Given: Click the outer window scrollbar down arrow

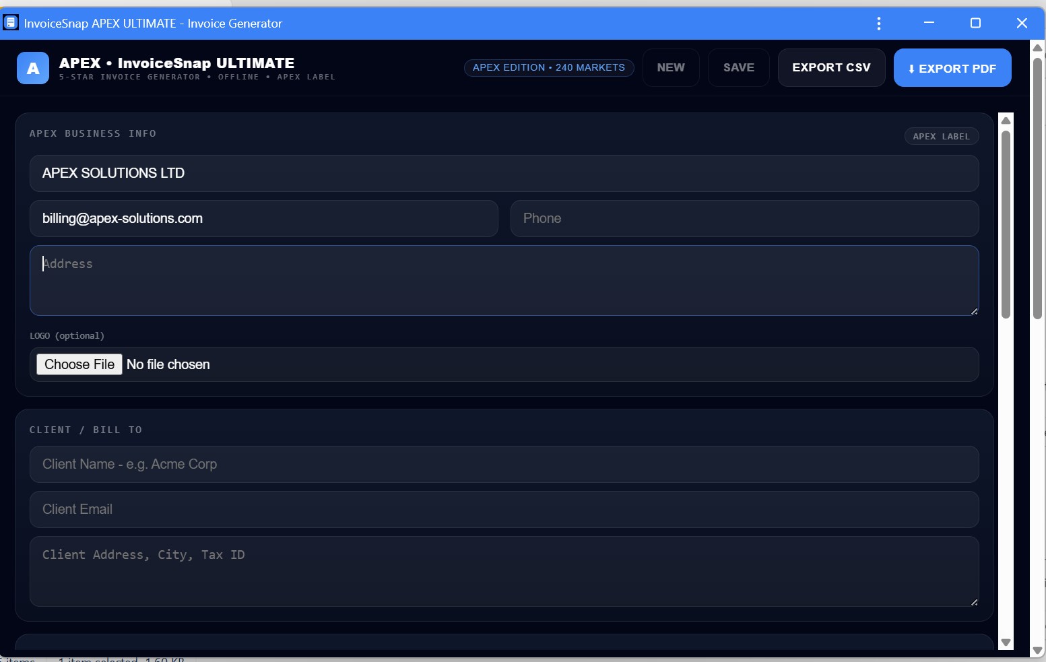Looking at the screenshot, I should pyautogui.click(x=1037, y=651).
